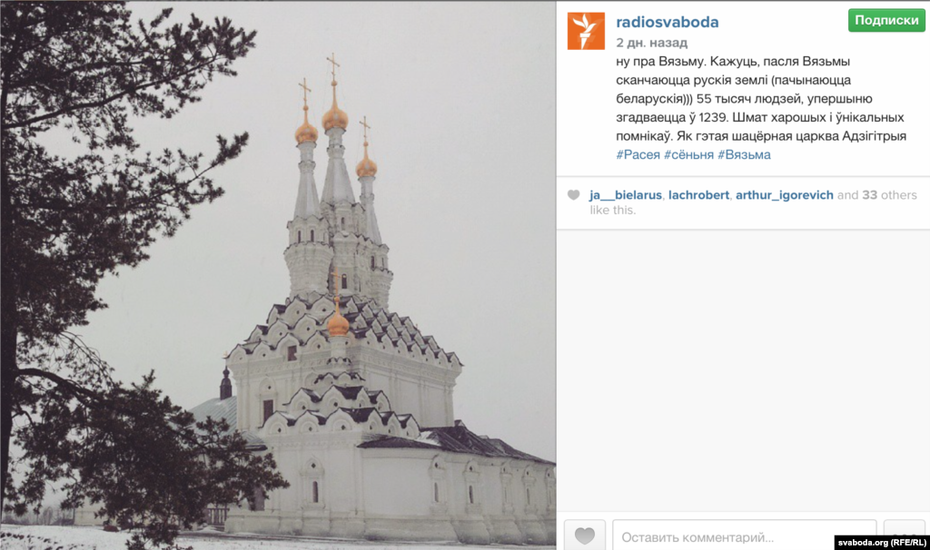Click the heart like button beside the comment field
The image size is (930, 550).
coord(585,535)
